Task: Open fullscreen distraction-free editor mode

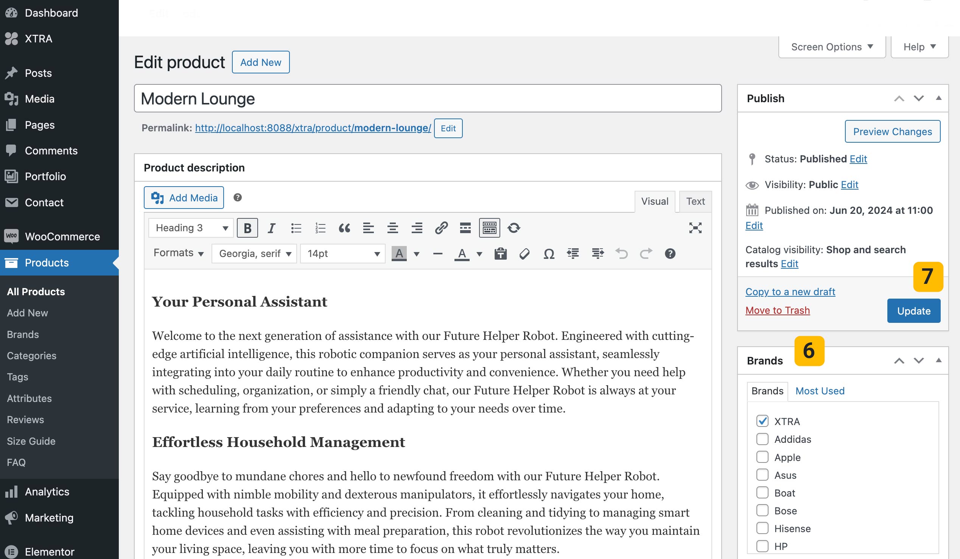Action: 695,228
